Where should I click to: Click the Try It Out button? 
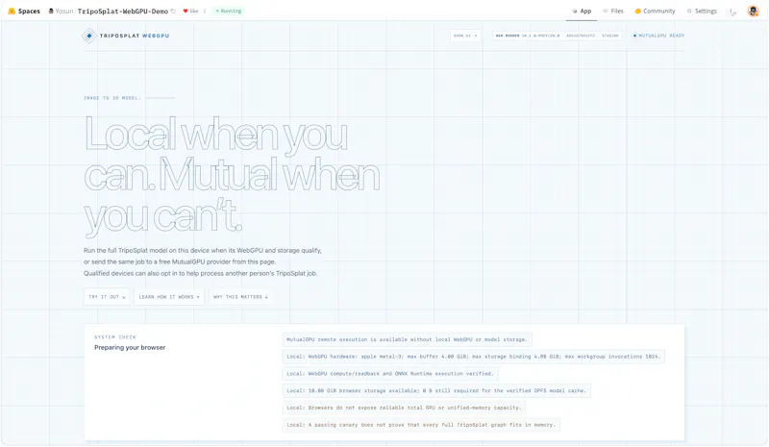click(x=107, y=297)
